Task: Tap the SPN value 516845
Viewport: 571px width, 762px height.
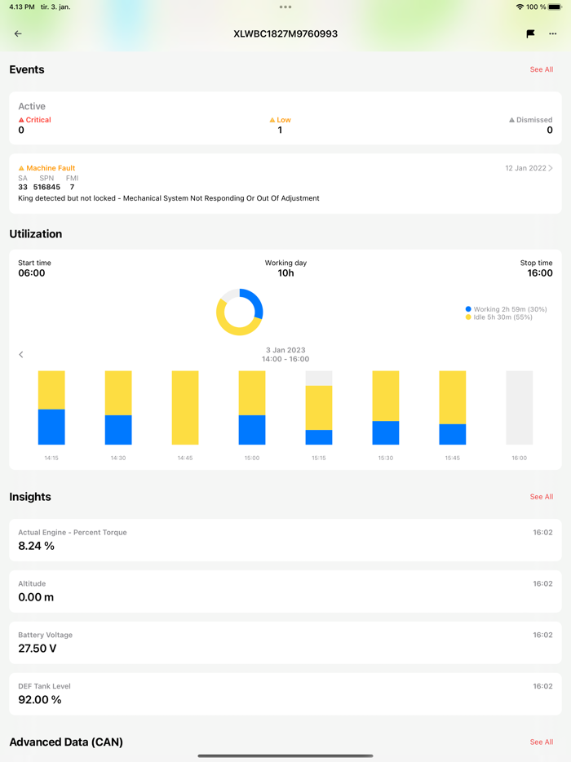Action: (46, 187)
